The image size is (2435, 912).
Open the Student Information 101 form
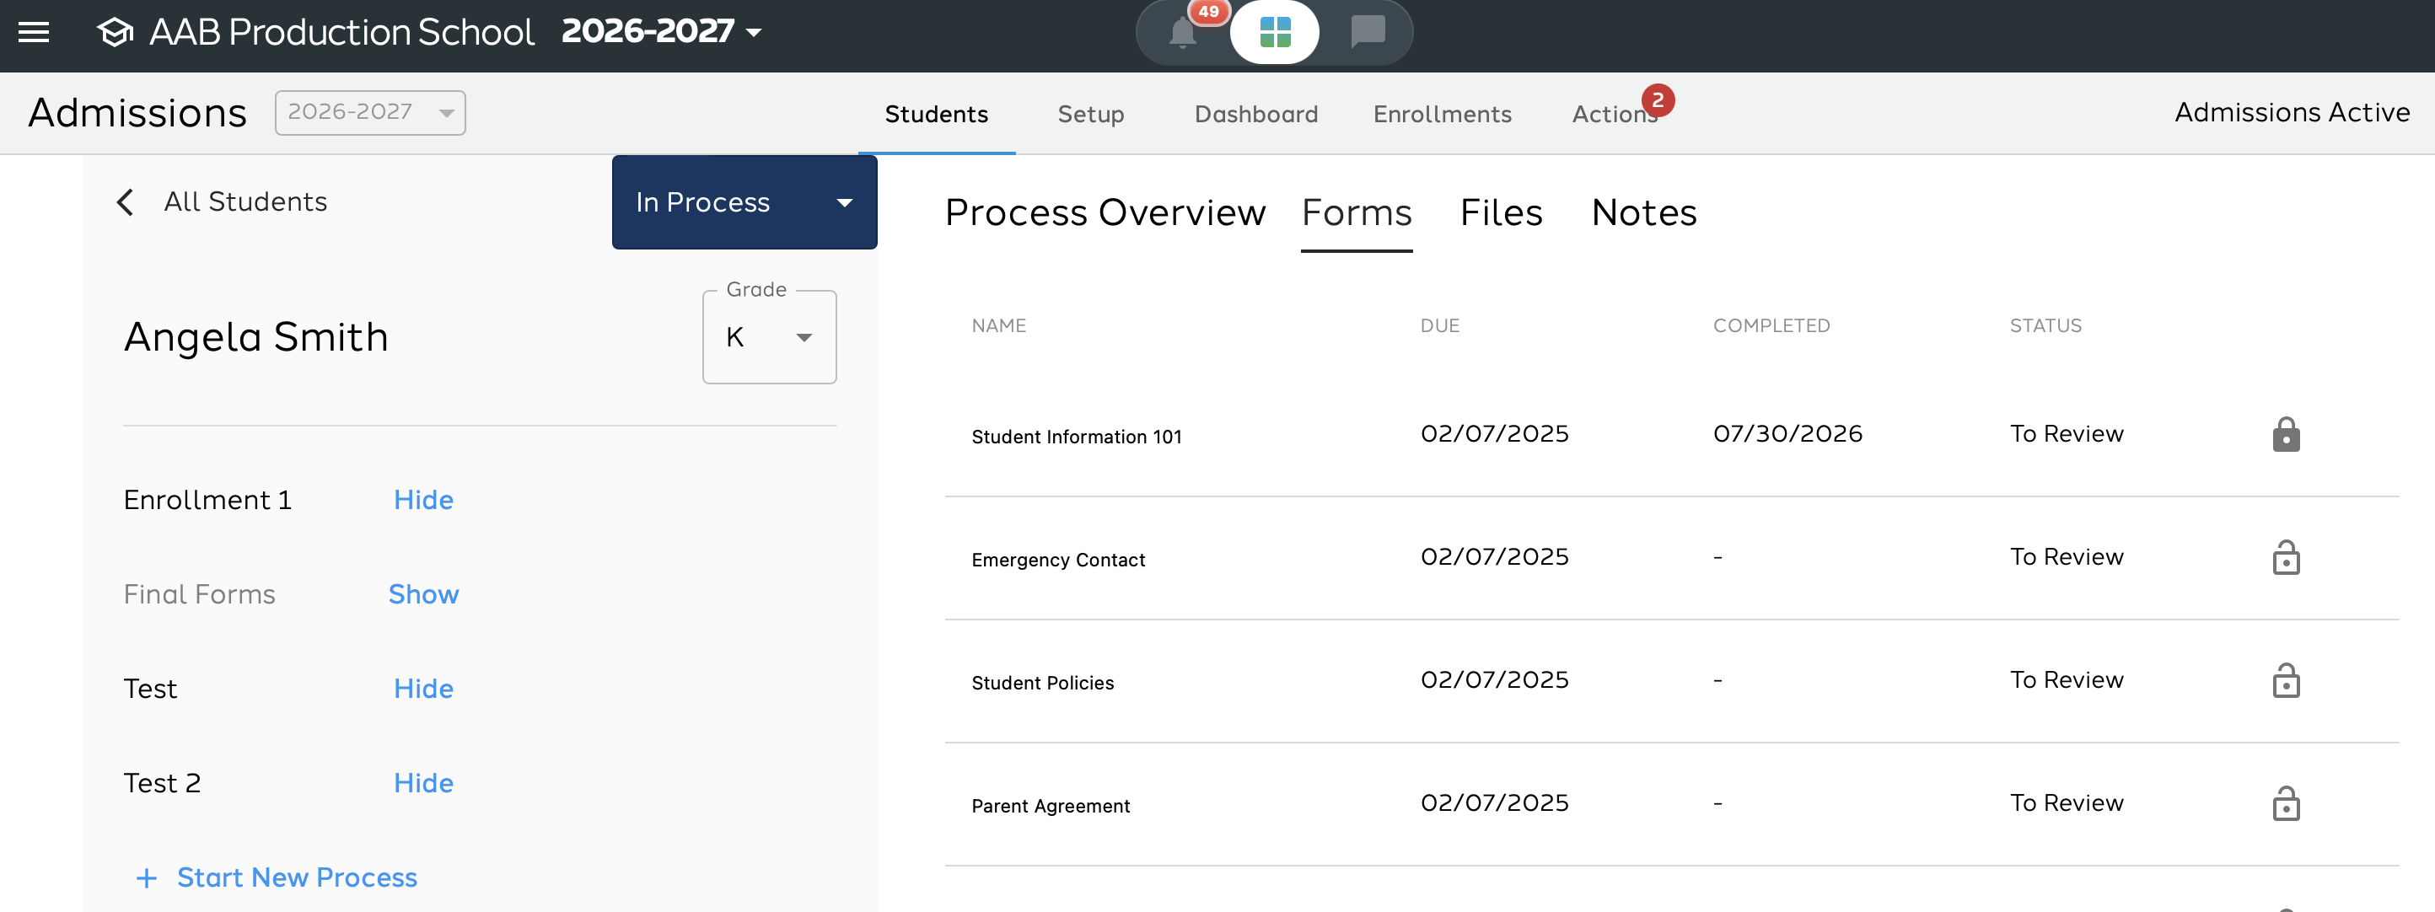[1076, 437]
